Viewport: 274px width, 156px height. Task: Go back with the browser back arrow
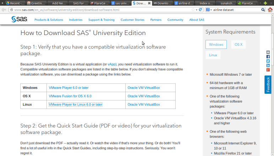4,10
